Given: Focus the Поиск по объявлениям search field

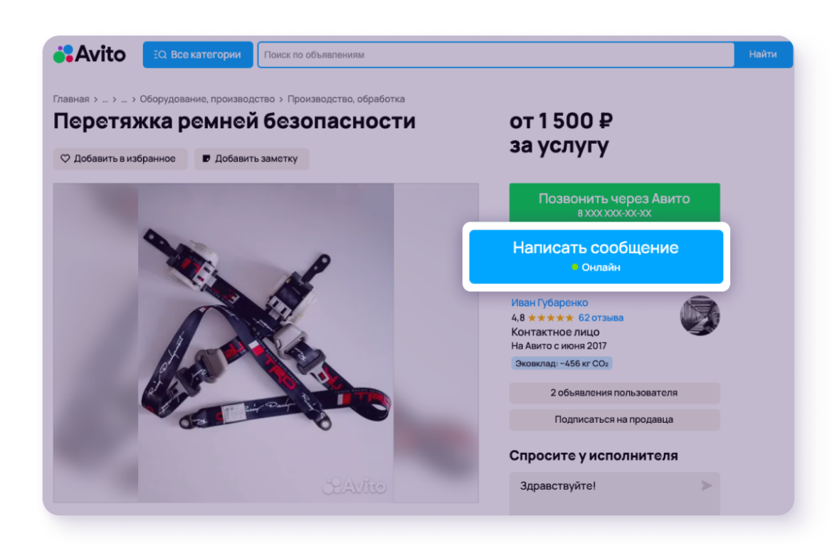Looking at the screenshot, I should pos(496,54).
